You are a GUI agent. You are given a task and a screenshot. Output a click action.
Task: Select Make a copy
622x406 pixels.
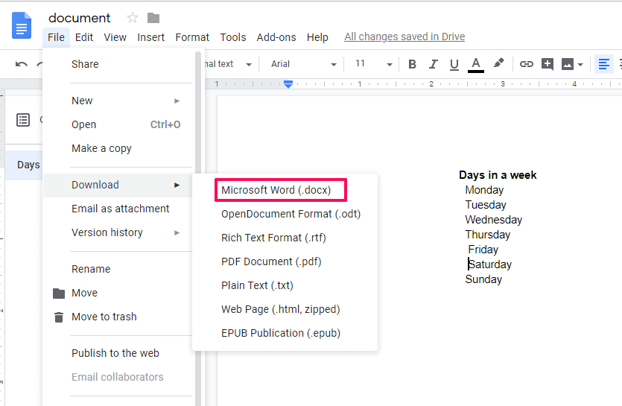tap(118, 148)
